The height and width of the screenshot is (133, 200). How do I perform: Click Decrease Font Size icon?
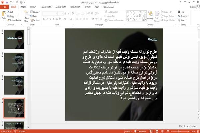tap(68, 13)
